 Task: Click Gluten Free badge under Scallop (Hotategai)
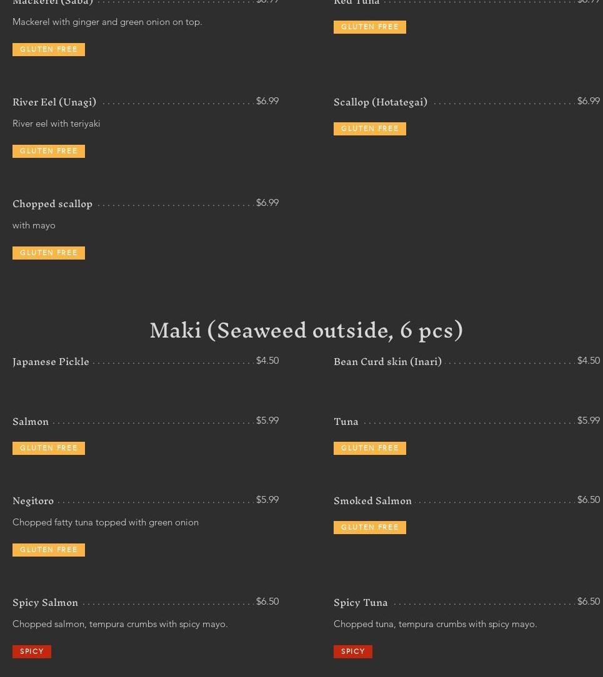370,129
